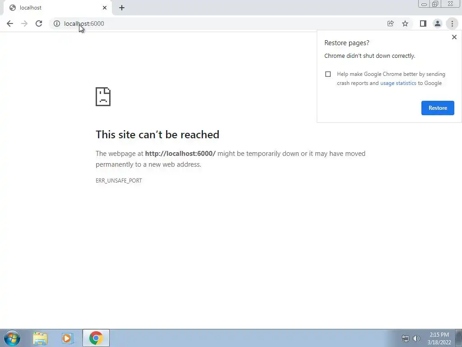Open the volume speaker tray icon
This screenshot has height=347, width=462.
pyautogui.click(x=416, y=338)
